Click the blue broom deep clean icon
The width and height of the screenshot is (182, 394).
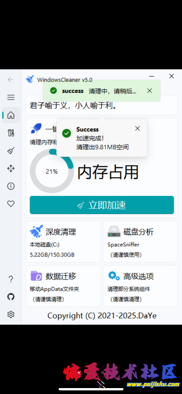point(36,231)
